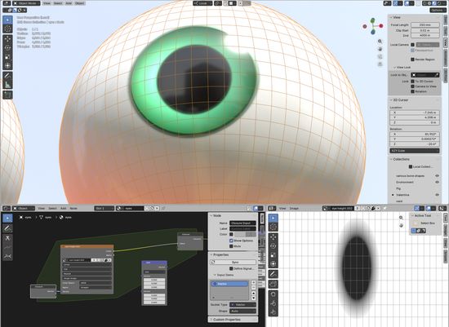Select the Measure tool in 3D viewport
This screenshot has height=327, width=449.
tap(7, 85)
